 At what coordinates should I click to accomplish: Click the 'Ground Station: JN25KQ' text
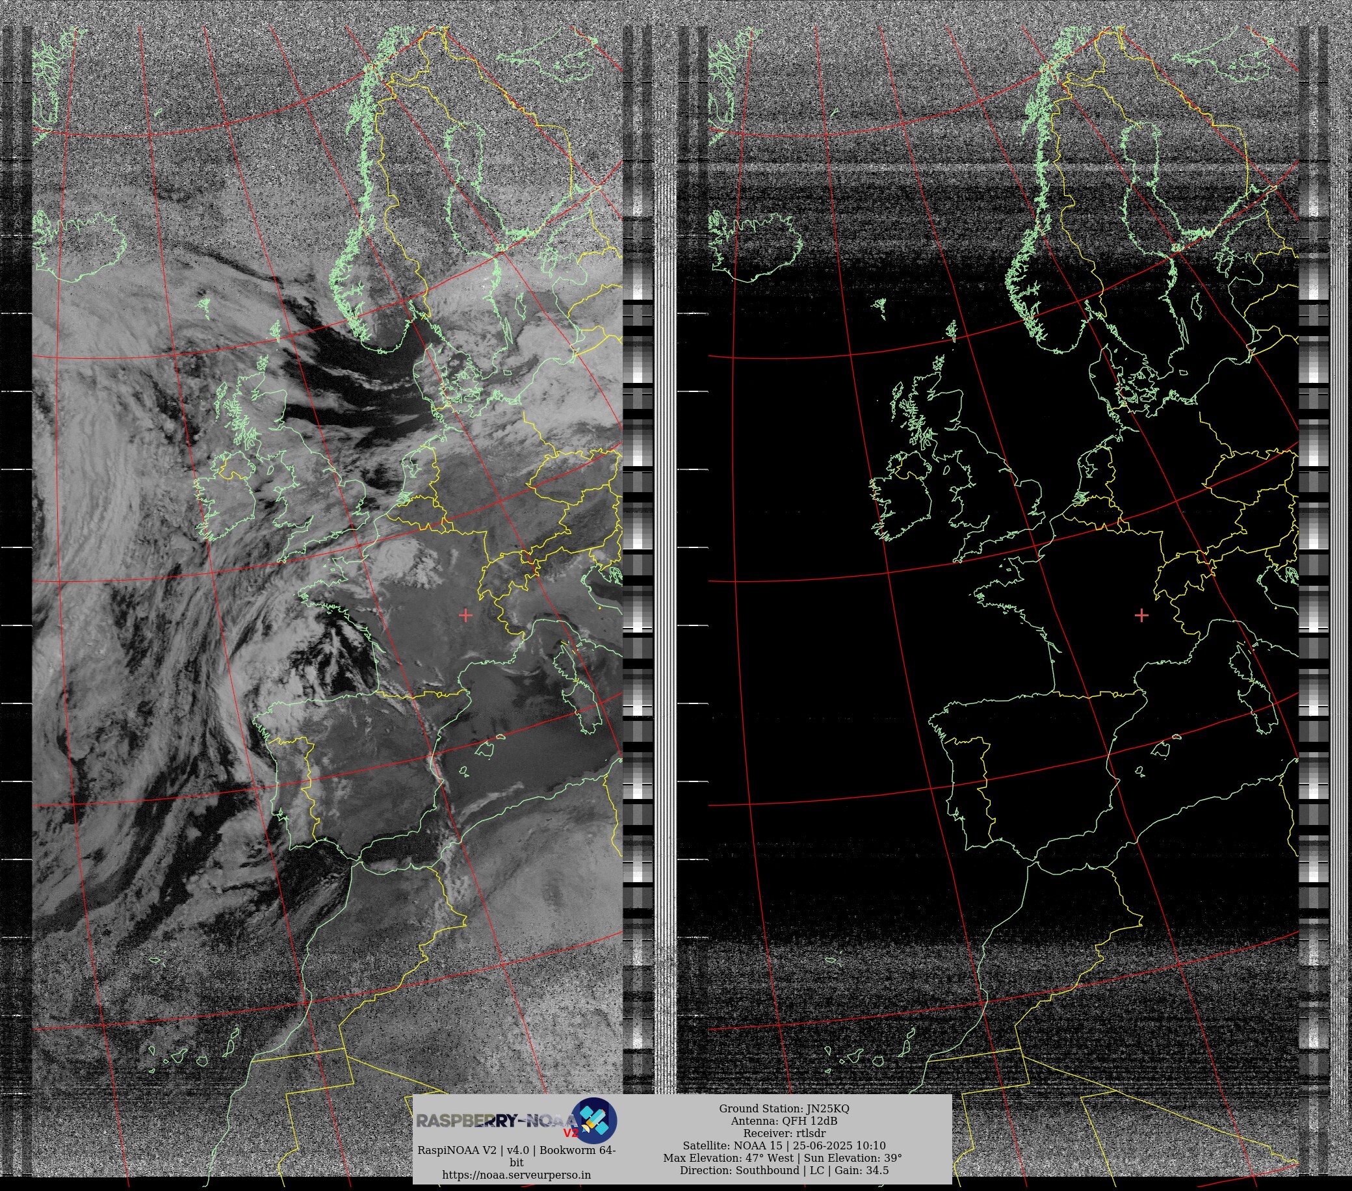coord(784,1108)
